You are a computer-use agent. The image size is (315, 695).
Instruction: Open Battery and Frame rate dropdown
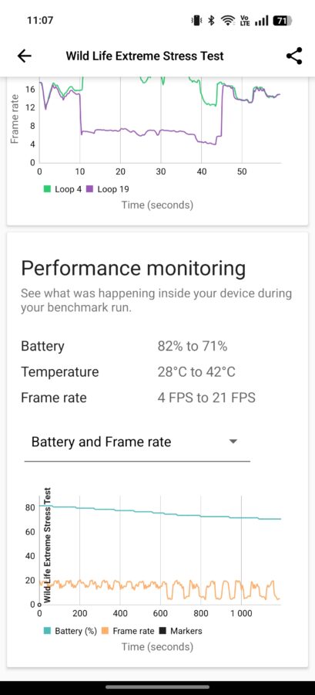pos(137,442)
